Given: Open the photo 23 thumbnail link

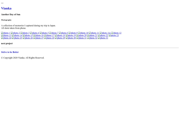Looking at the screenshot, I should pos(114,35).
